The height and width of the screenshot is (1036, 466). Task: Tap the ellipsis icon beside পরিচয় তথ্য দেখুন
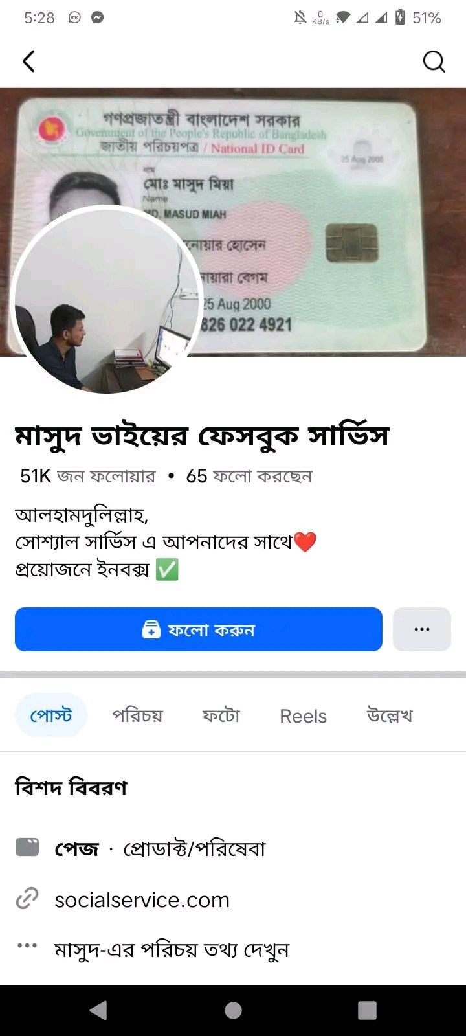coord(27,946)
